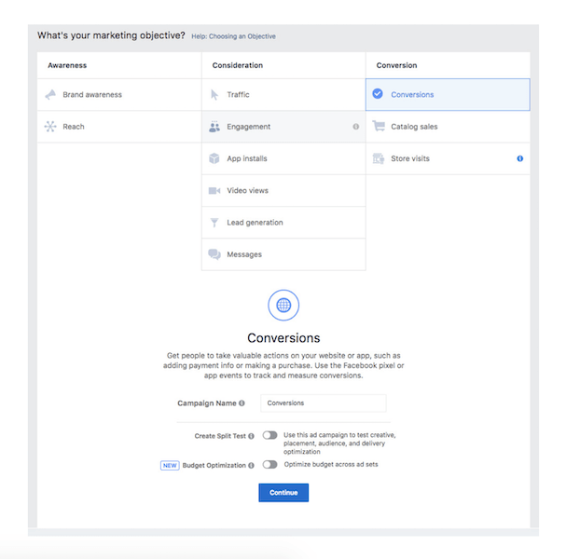Screen dimensions: 566x559
Task: Click the Lead generation funnel icon
Action: pyautogui.click(x=214, y=223)
